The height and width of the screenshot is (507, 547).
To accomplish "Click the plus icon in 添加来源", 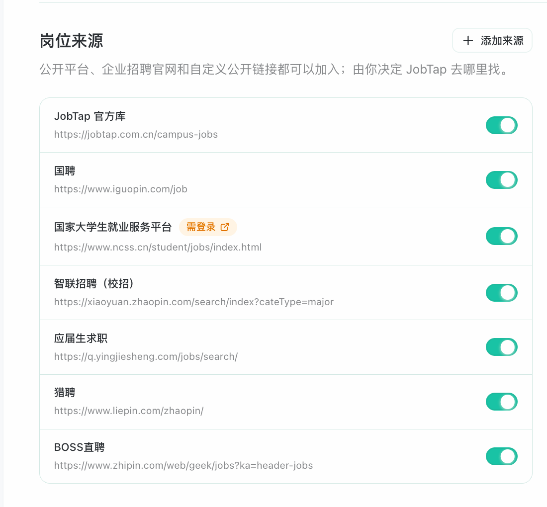I will tap(468, 41).
